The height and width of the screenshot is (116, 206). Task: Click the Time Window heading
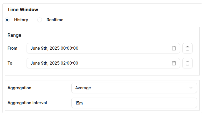click(x=23, y=9)
